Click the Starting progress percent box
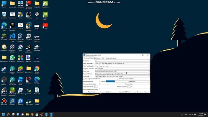Image resolution: width=208 pixels, height=117 pixels. 129,87
